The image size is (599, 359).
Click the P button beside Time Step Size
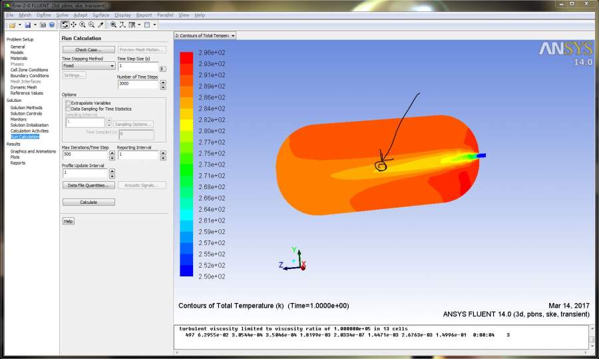coord(163,69)
